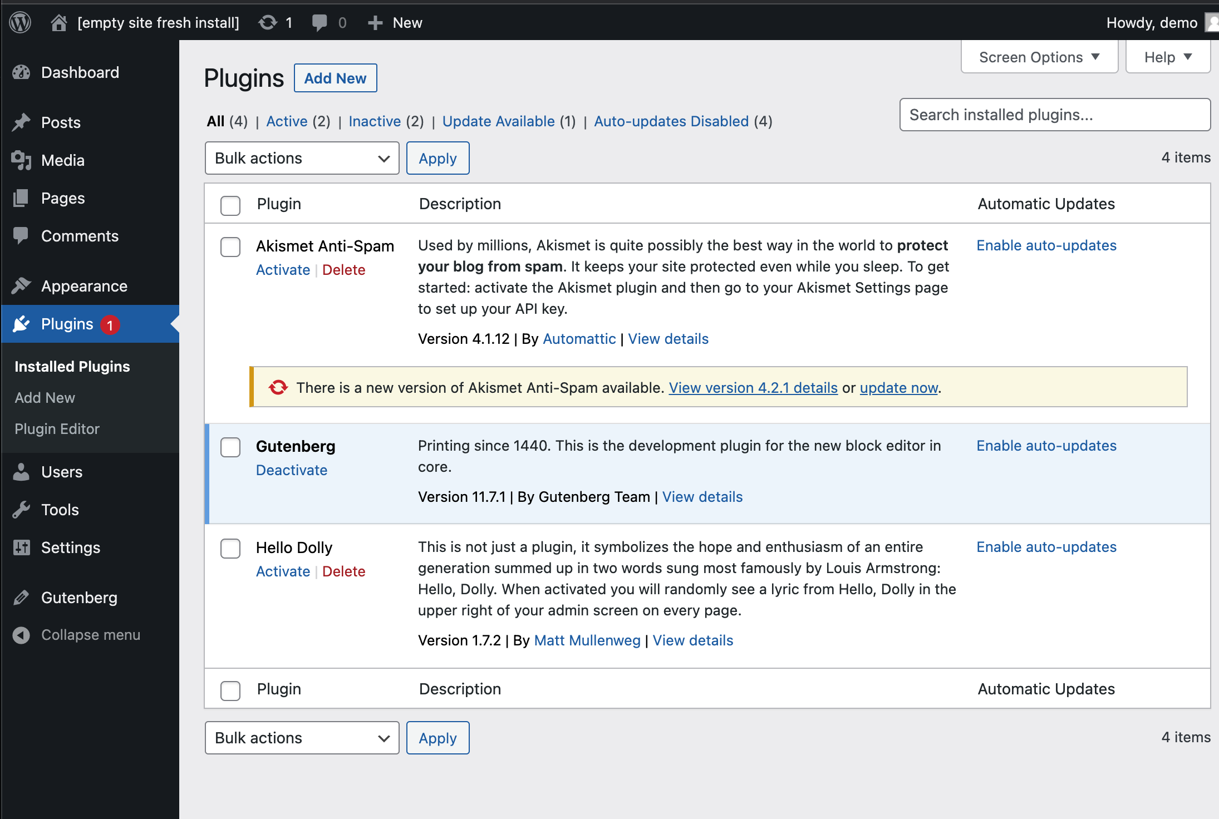Open comments via the speech bubble icon
Viewport: 1219px width, 819px height.
[x=320, y=22]
